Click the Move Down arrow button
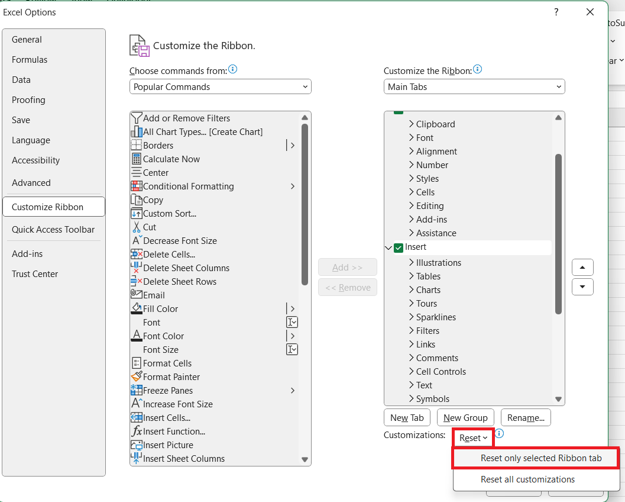This screenshot has height=502, width=625. [x=582, y=287]
